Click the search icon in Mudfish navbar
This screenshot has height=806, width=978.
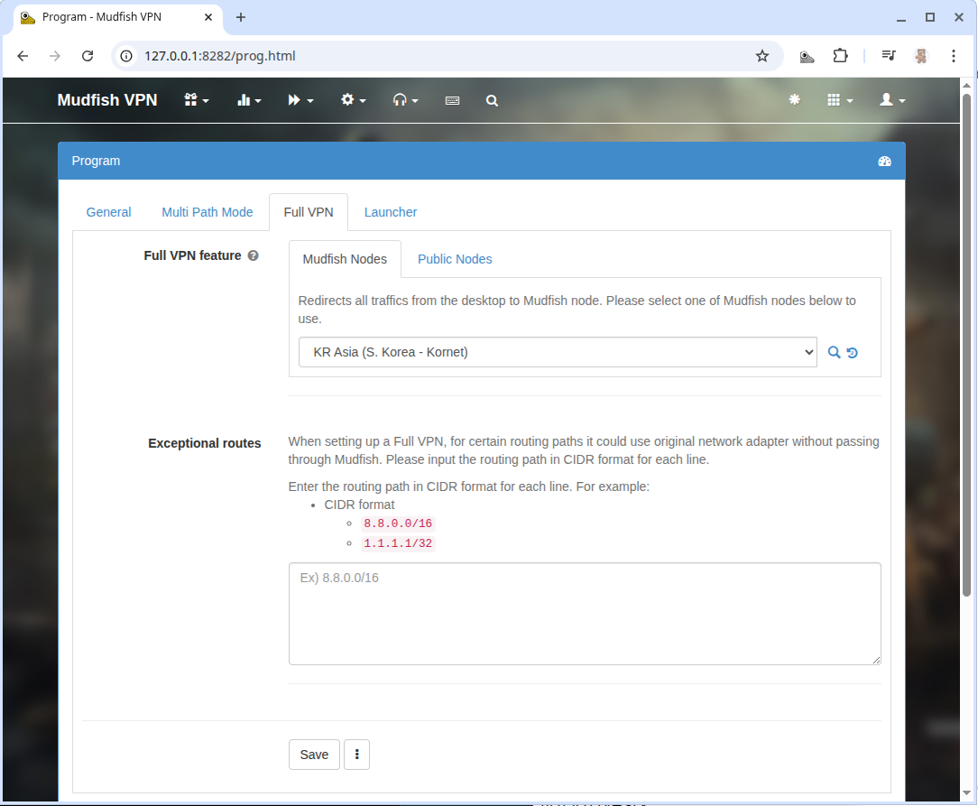pyautogui.click(x=492, y=100)
